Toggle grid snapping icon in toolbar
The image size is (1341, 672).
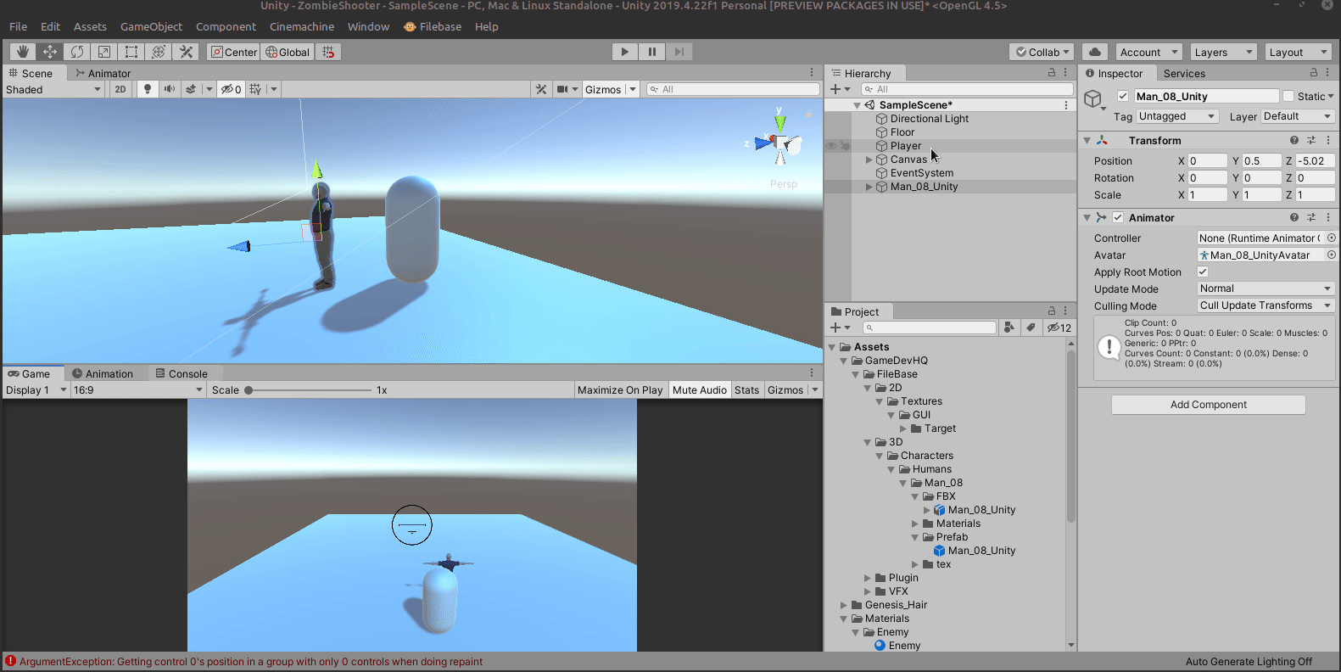pyautogui.click(x=328, y=52)
